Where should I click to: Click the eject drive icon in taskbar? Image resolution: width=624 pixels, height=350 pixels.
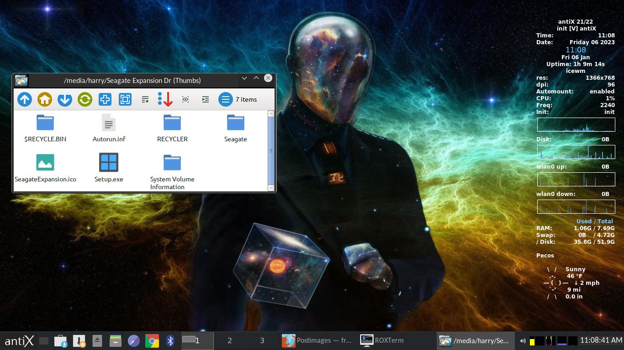coord(97,340)
